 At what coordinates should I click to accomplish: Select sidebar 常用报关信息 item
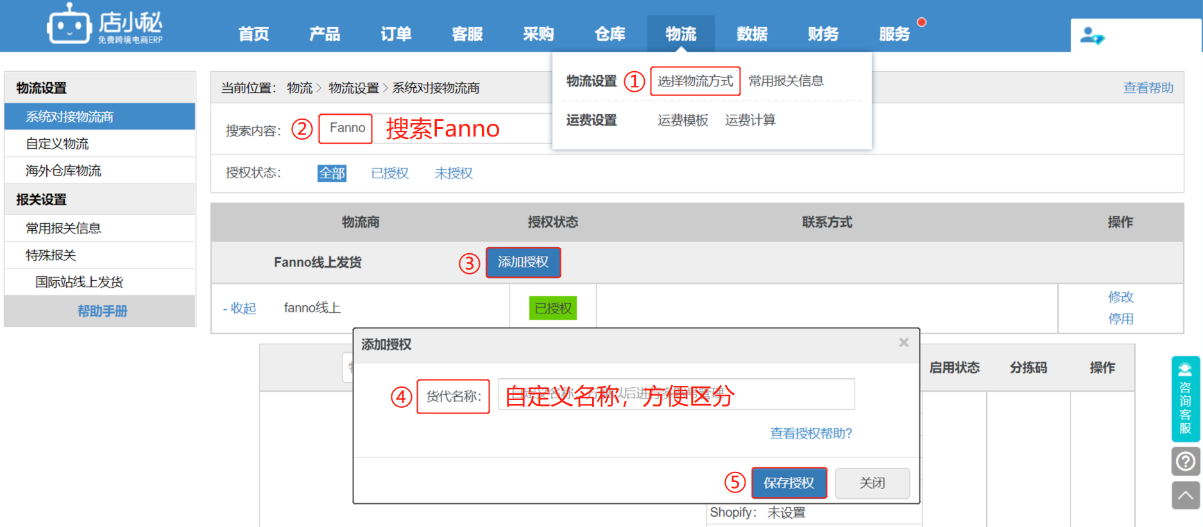pos(100,228)
